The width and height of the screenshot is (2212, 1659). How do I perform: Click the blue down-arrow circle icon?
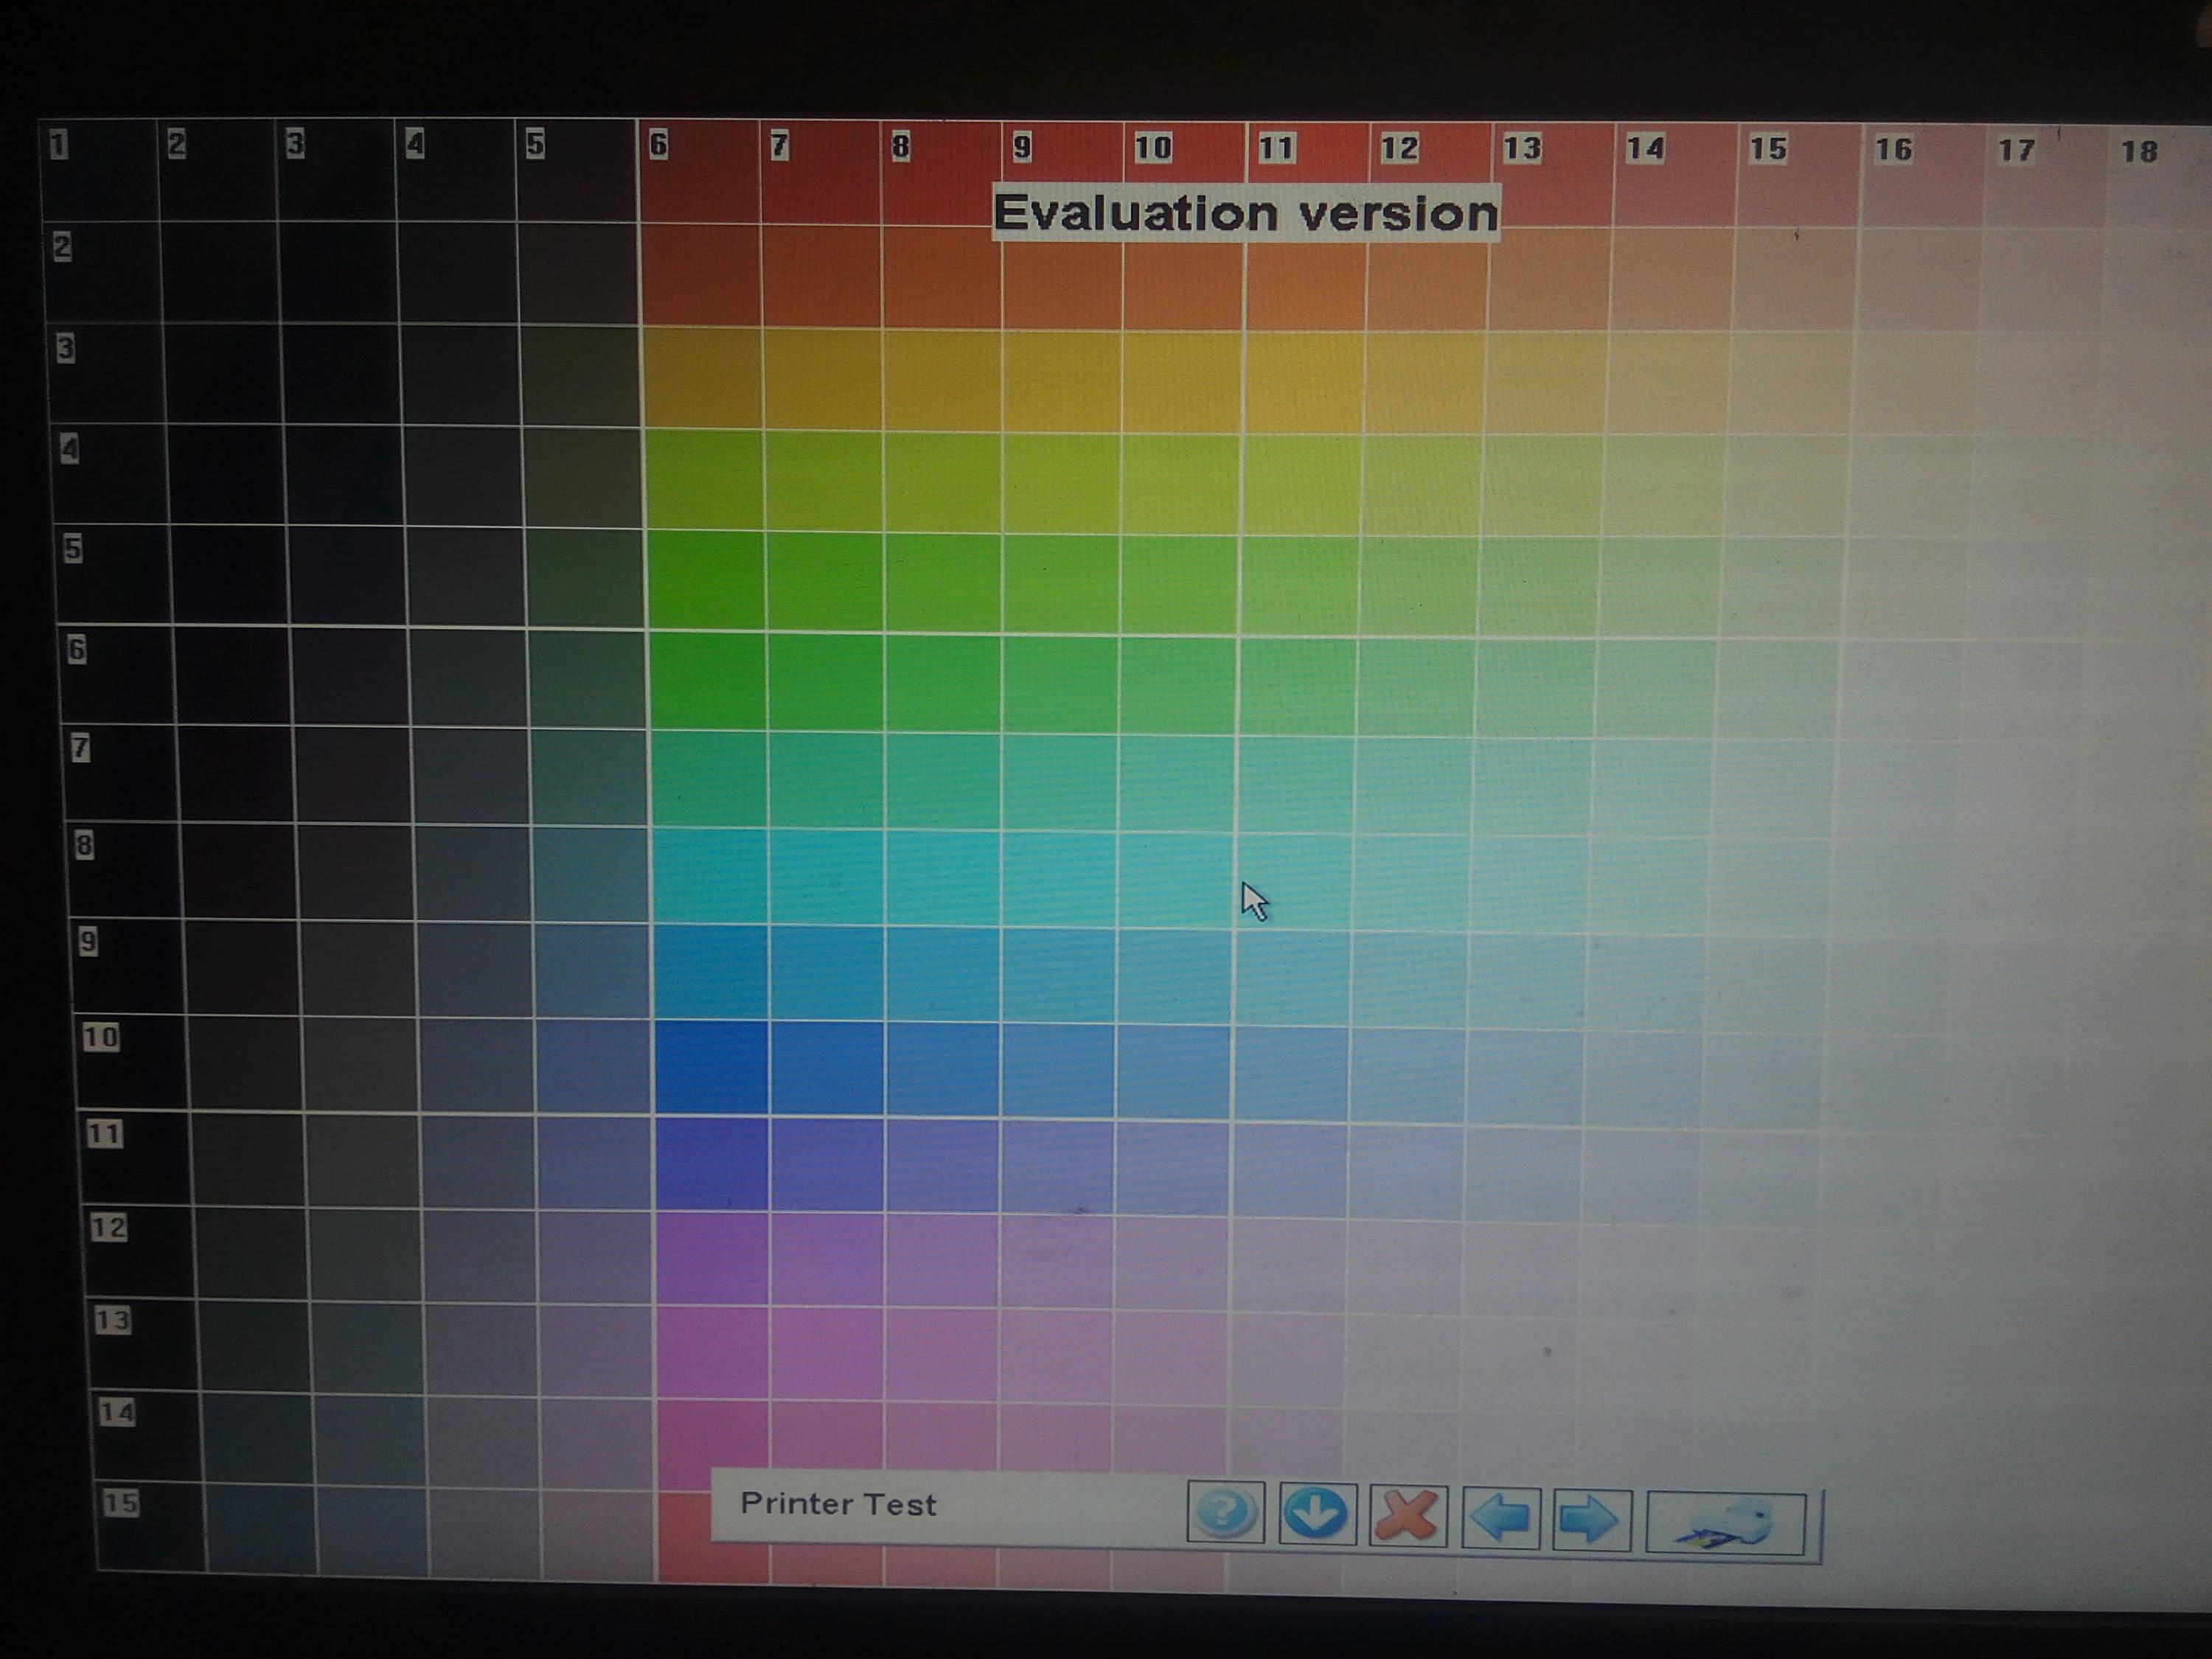(1316, 1514)
